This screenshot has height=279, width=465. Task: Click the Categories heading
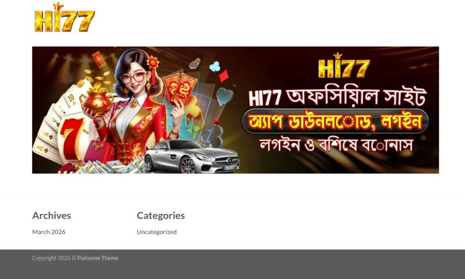pos(161,216)
